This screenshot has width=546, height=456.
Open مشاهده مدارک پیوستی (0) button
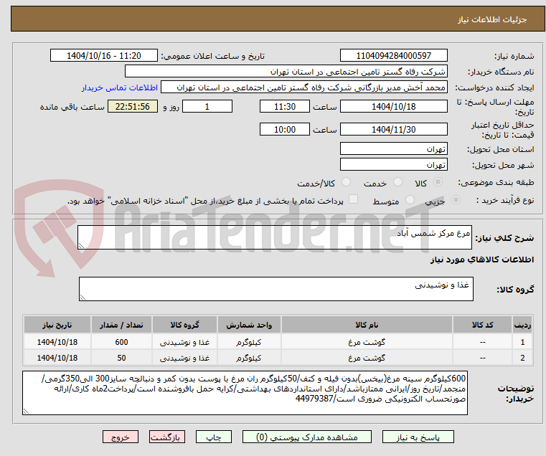pos(307,437)
